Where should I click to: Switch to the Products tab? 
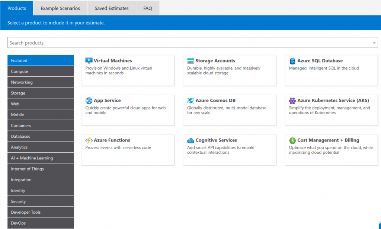click(x=16, y=8)
